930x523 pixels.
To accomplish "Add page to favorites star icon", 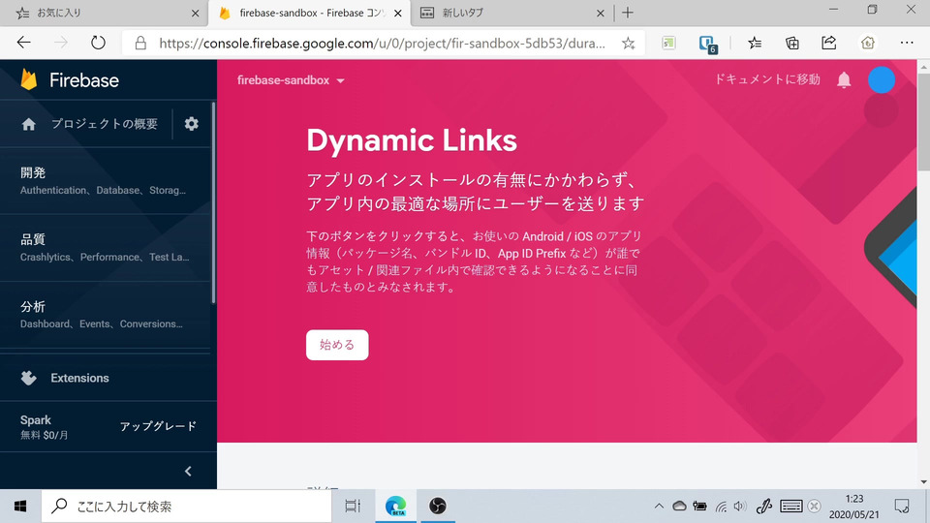I will point(628,43).
